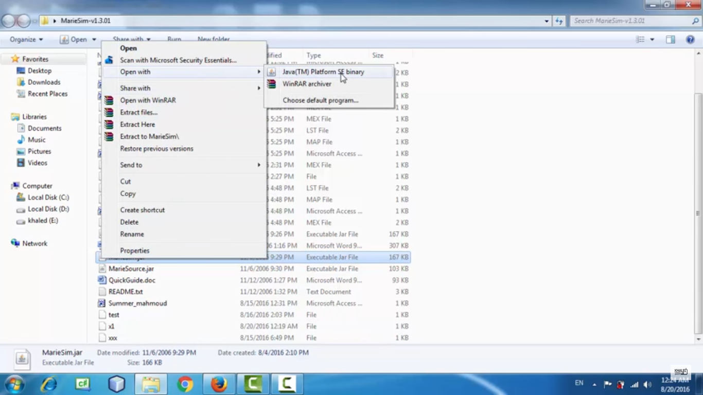Click WinRAR icon beside Extract files

pos(109,112)
